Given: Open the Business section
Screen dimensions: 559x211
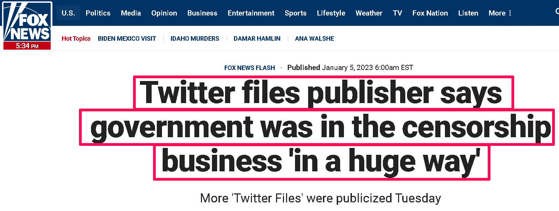Looking at the screenshot, I should pyautogui.click(x=202, y=13).
